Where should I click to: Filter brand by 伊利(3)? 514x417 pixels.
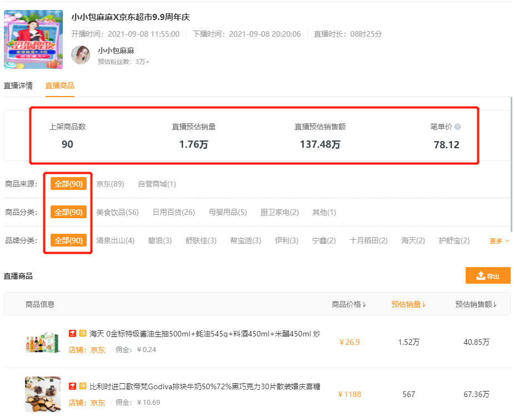pos(287,241)
